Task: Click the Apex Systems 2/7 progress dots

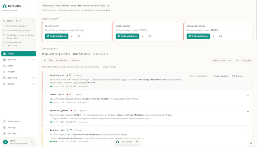Action: point(55,86)
